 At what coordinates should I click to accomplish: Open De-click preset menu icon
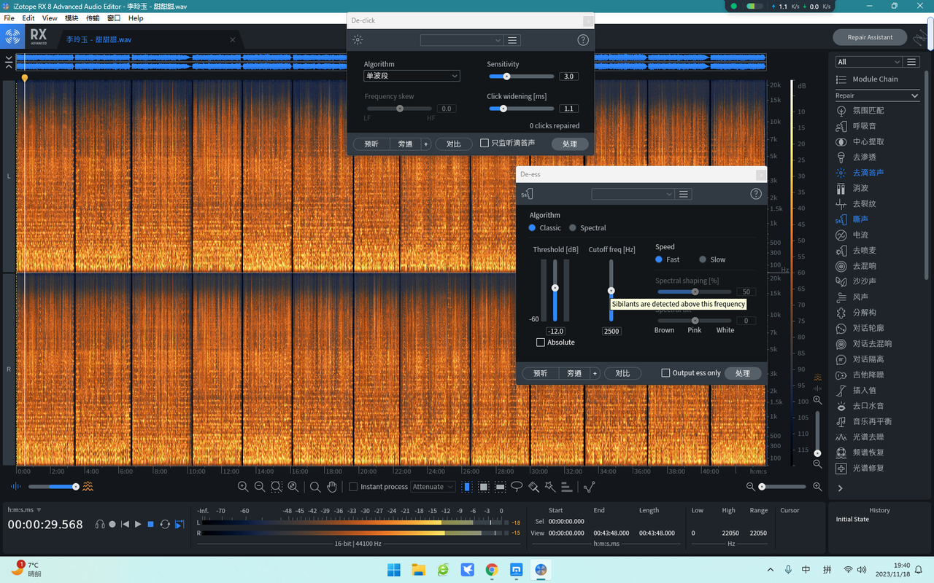512,40
